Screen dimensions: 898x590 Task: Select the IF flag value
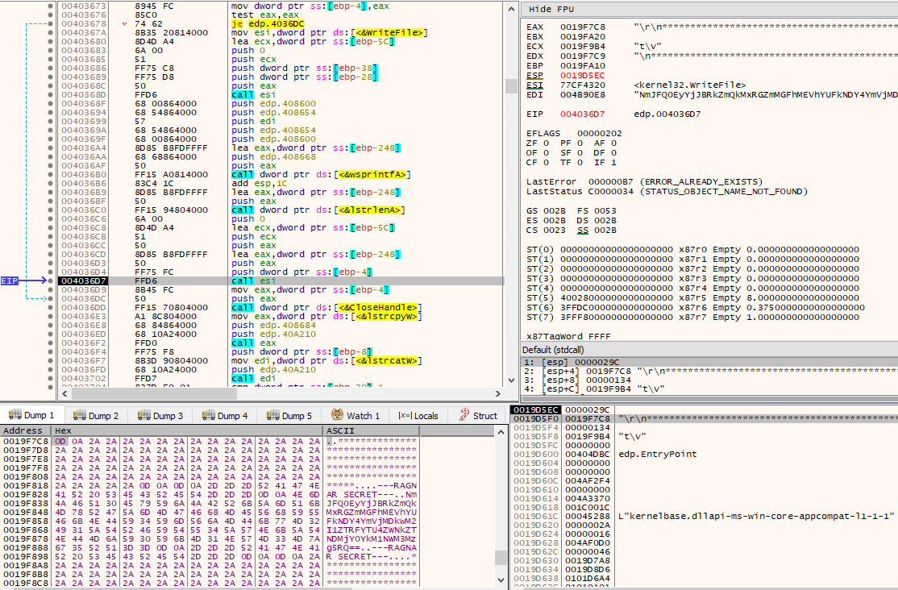click(x=613, y=163)
